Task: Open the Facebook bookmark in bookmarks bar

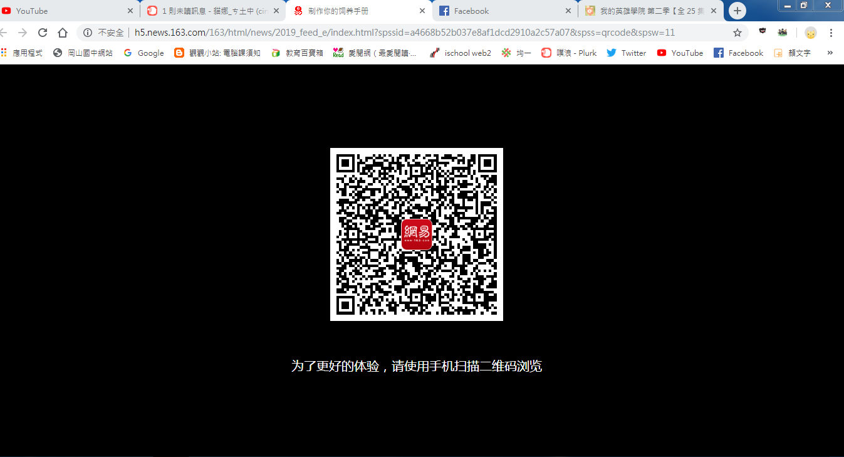Action: 739,53
